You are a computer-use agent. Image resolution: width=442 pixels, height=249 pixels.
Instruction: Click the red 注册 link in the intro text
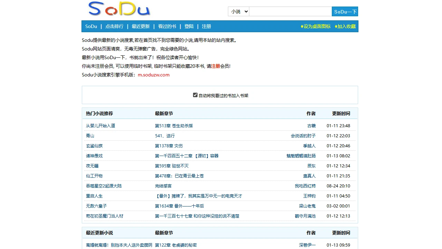pos(215,66)
